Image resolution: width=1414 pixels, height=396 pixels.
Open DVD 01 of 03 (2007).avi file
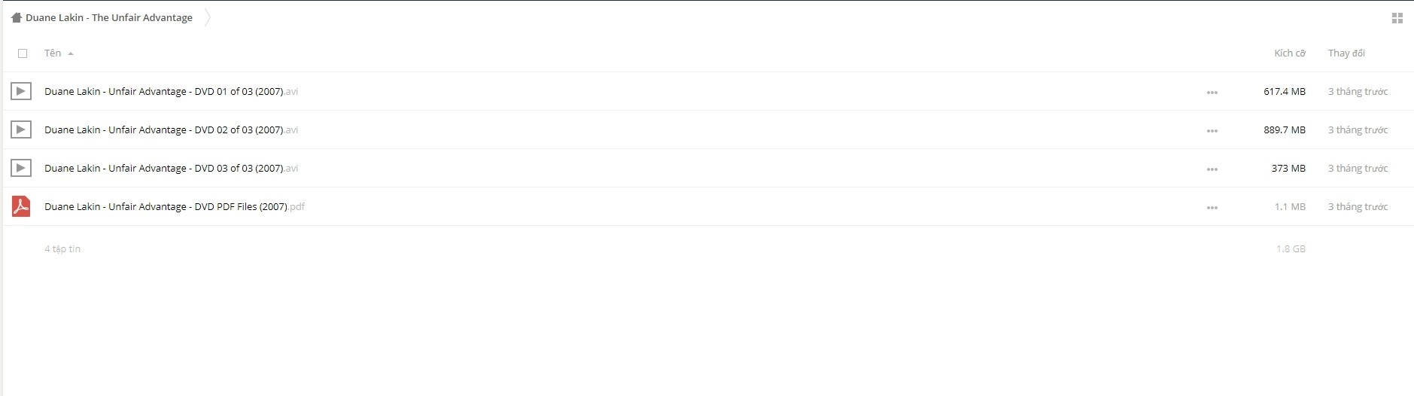[x=171, y=91]
